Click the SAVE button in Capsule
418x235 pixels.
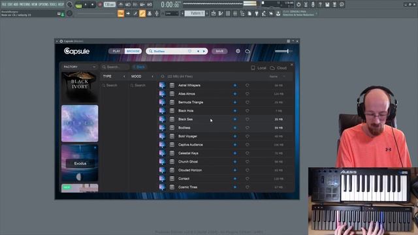pyautogui.click(x=219, y=51)
